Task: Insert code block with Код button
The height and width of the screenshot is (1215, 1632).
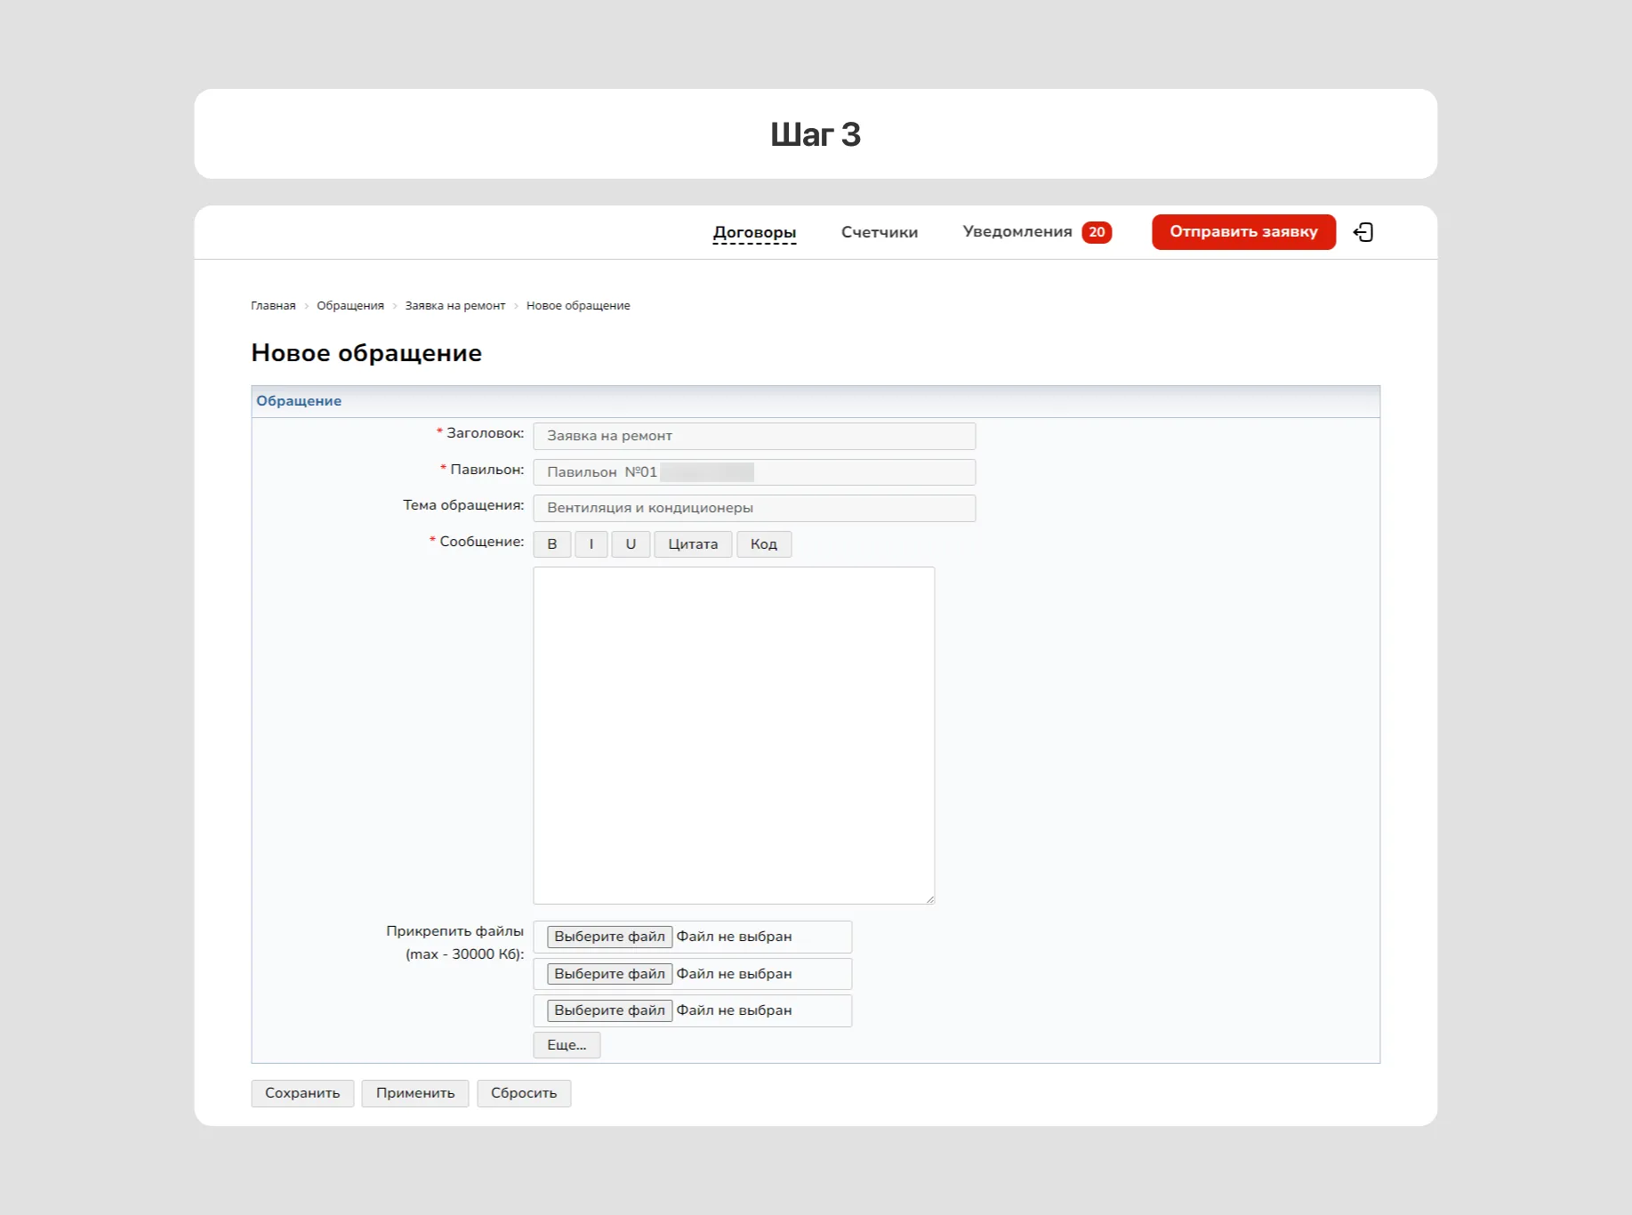Action: tap(763, 544)
